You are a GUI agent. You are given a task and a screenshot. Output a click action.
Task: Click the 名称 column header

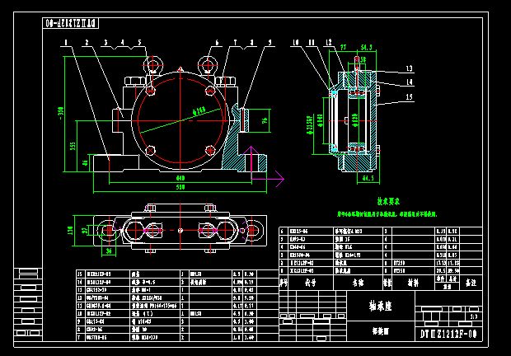[358, 283]
